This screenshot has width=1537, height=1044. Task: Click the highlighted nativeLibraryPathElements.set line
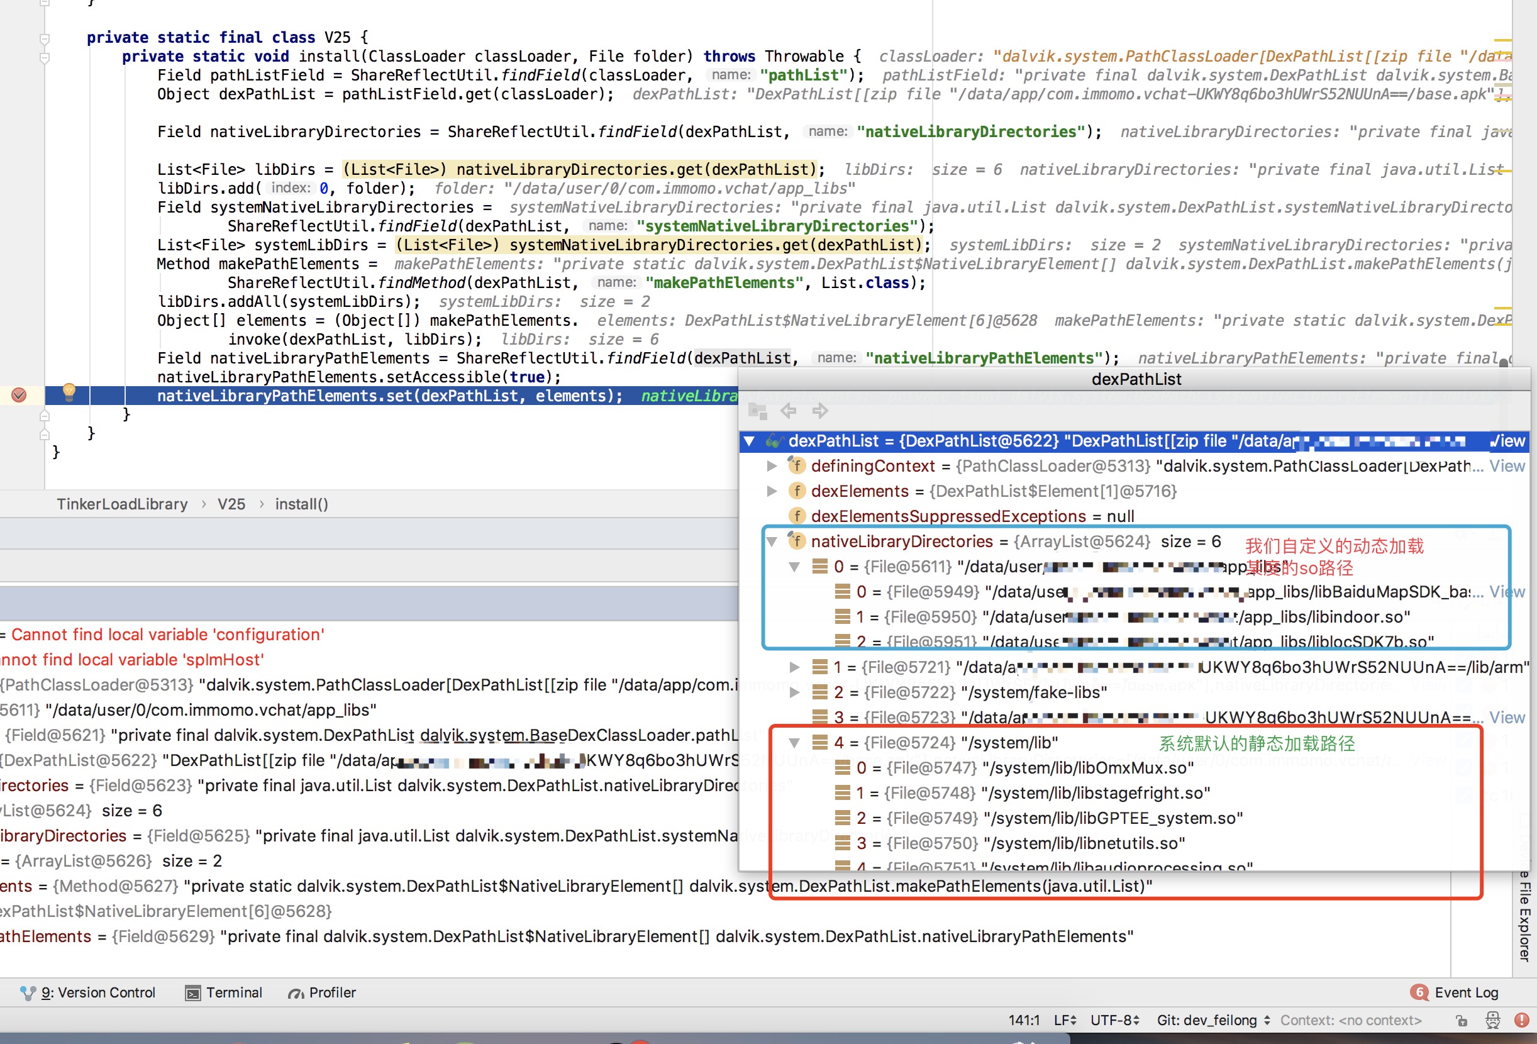(390, 396)
